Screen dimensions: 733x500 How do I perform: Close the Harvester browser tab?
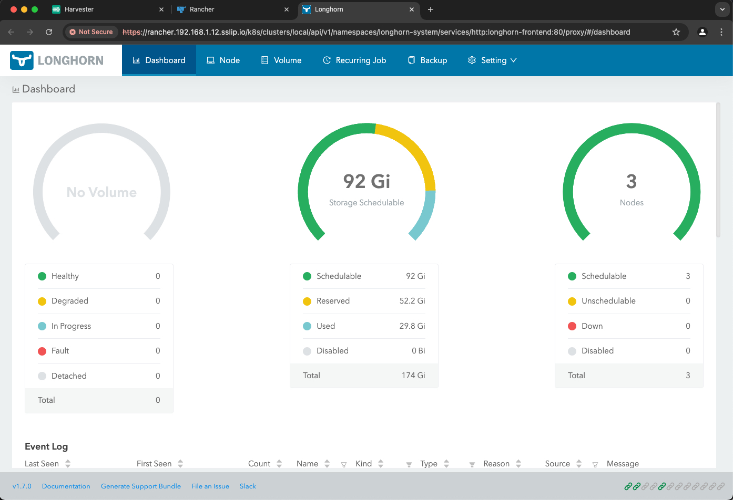click(161, 9)
